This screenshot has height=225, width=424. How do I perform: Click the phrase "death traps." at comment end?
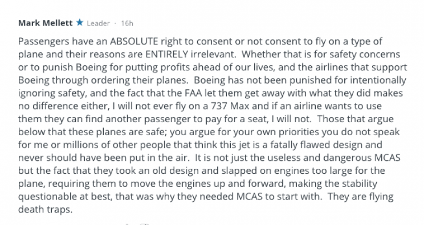click(x=46, y=209)
